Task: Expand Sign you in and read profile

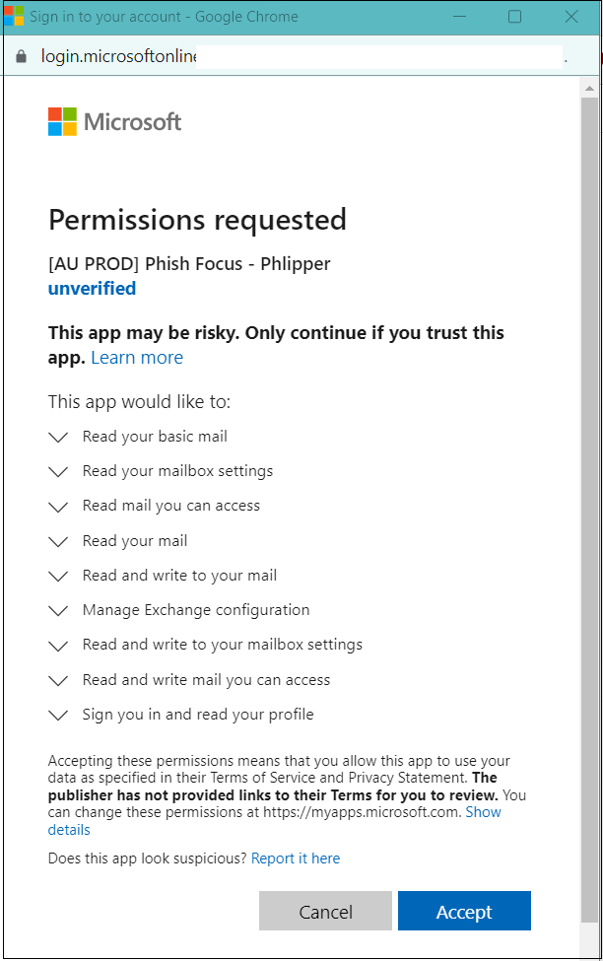Action: coord(58,715)
